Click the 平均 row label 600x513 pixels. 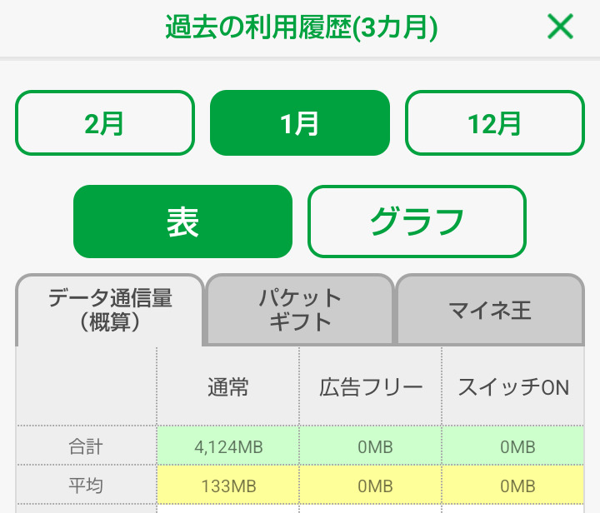coord(86,486)
